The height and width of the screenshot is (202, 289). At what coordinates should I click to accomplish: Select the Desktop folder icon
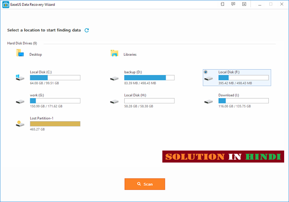click(20, 53)
